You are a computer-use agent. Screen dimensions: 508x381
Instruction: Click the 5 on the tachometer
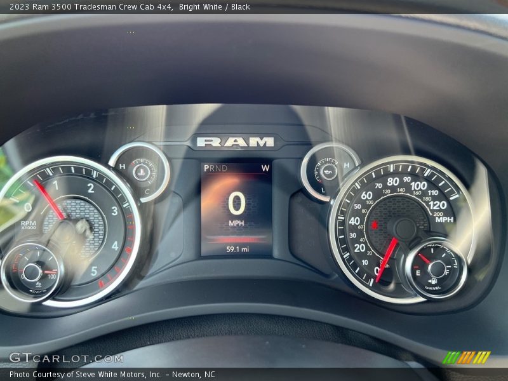[x=94, y=271]
